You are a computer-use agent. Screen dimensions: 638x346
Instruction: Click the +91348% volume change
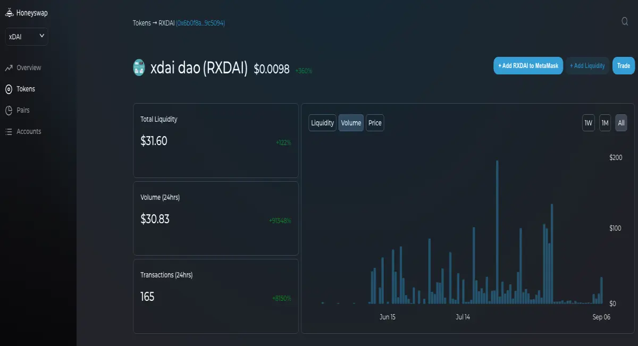pyautogui.click(x=280, y=221)
